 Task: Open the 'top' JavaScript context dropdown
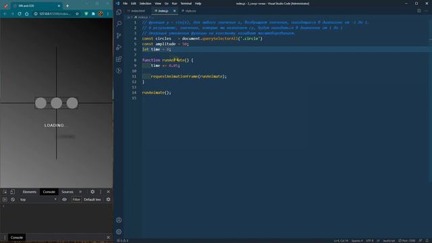(38, 200)
